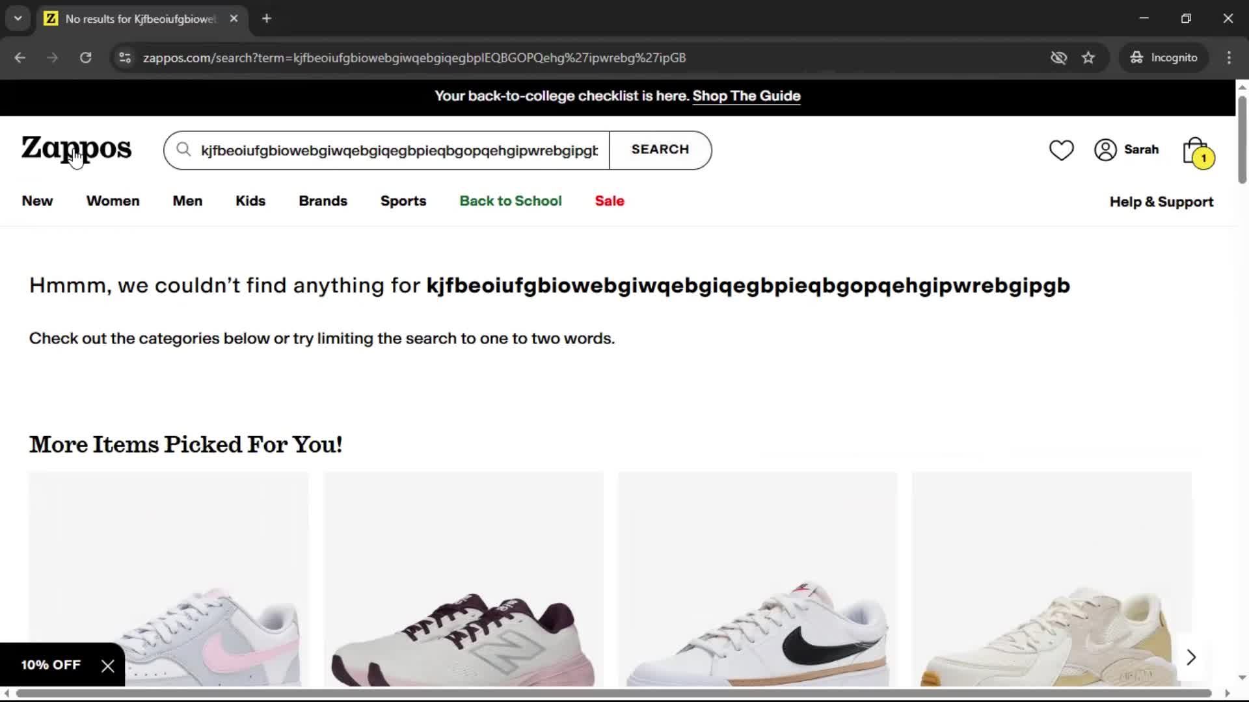Open the Sarah account menu
The height and width of the screenshot is (702, 1249).
point(1126,149)
